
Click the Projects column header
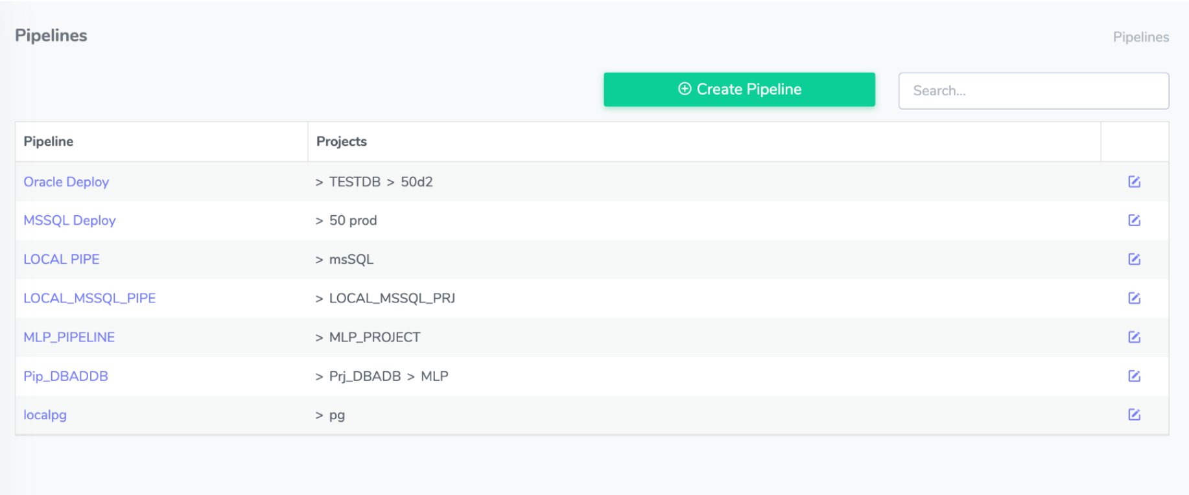(x=341, y=141)
